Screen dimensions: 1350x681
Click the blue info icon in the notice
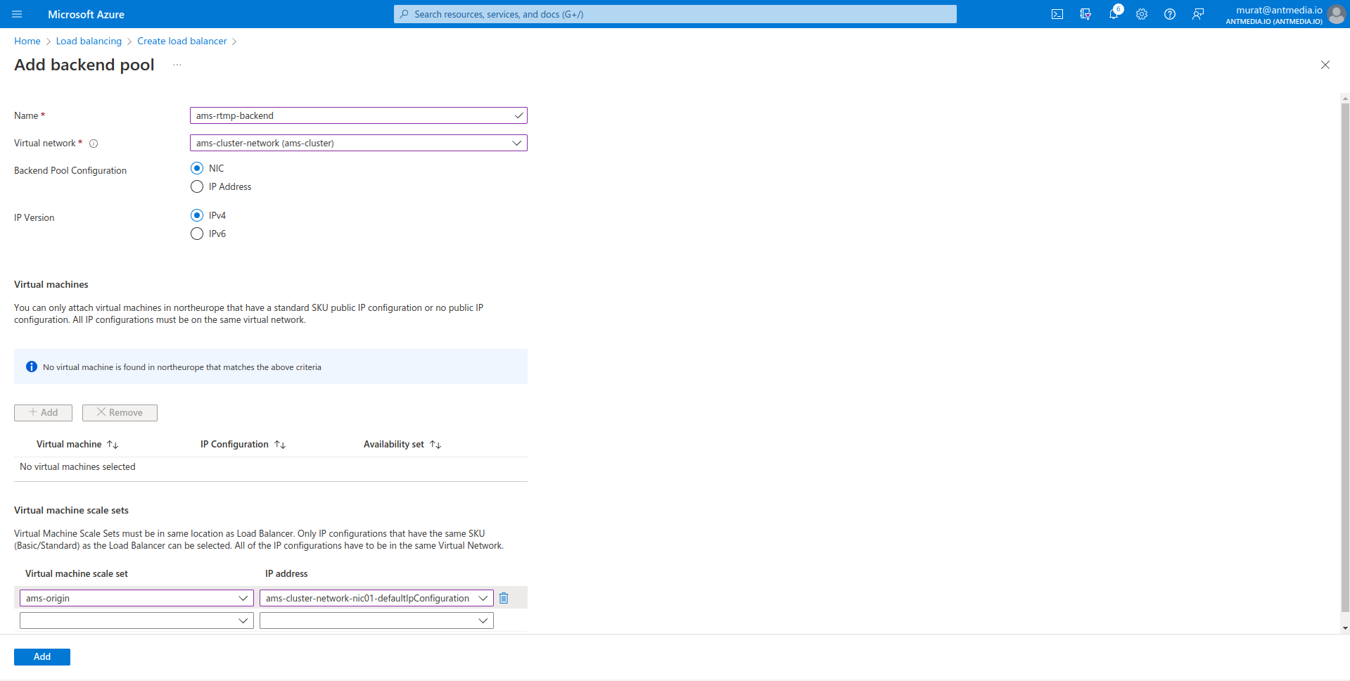[x=32, y=367]
